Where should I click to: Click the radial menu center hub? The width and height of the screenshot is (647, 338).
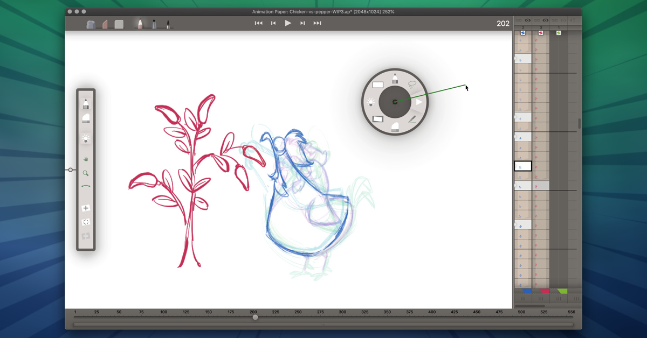pos(395,102)
